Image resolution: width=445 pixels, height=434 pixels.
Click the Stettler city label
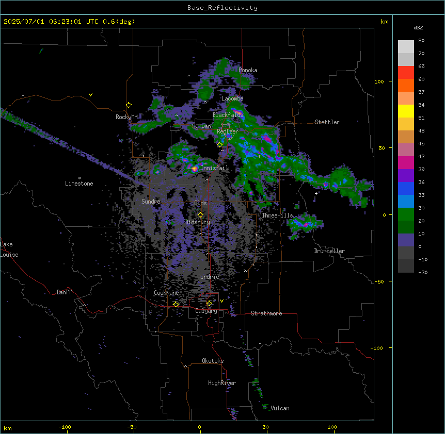(x=327, y=122)
